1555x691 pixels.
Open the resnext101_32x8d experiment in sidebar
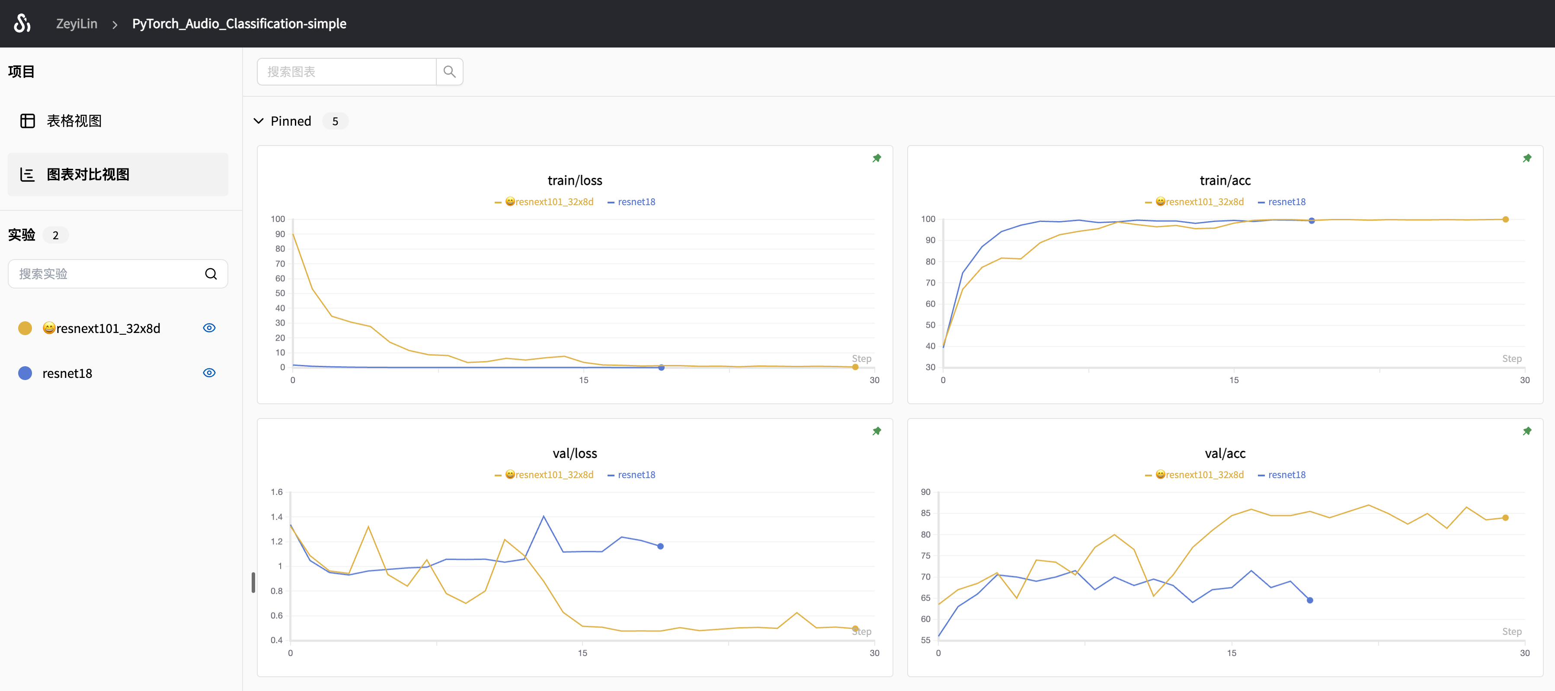tap(102, 328)
